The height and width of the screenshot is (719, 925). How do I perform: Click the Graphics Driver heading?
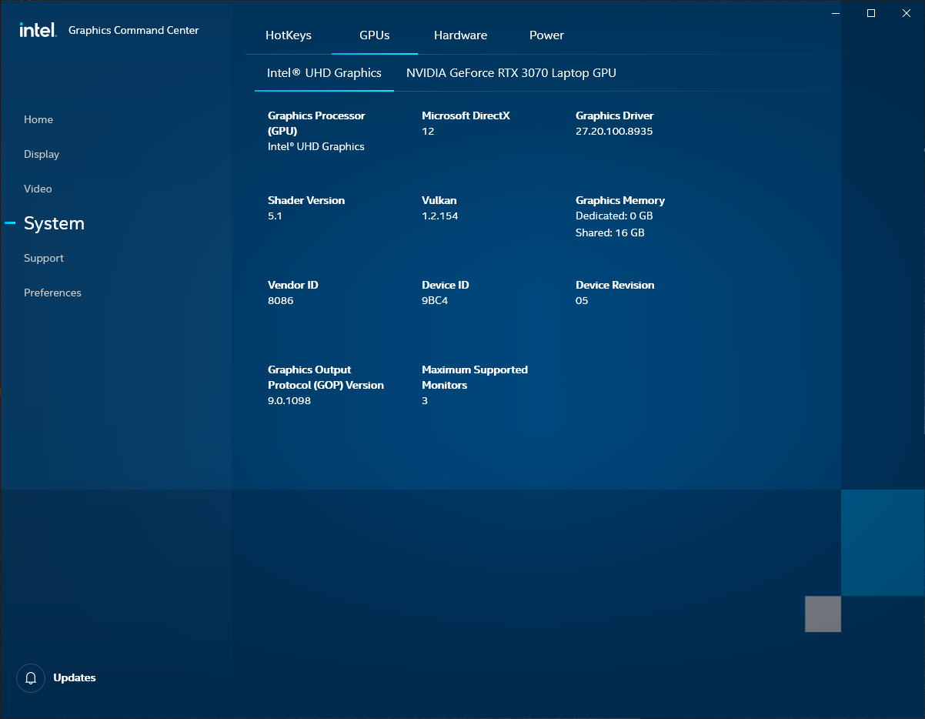615,115
